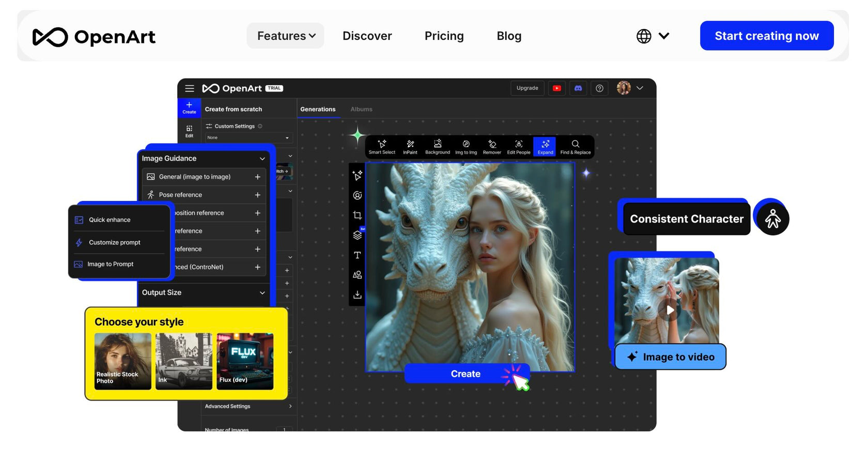Screen dimensions: 868x449
Task: Open the language globe selector
Action: [653, 36]
